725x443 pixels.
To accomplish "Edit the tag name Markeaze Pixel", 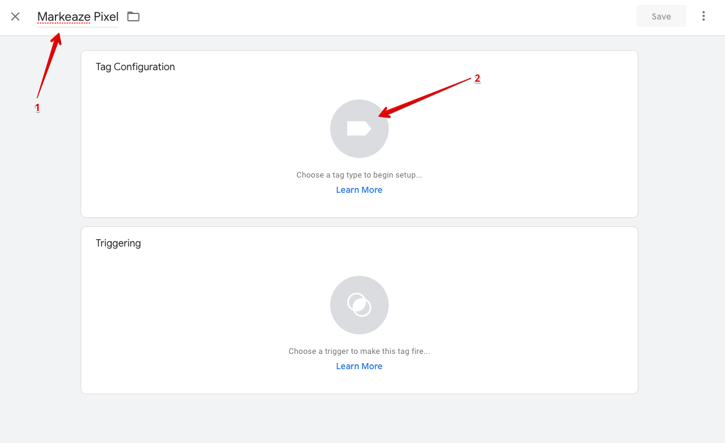I will (78, 16).
